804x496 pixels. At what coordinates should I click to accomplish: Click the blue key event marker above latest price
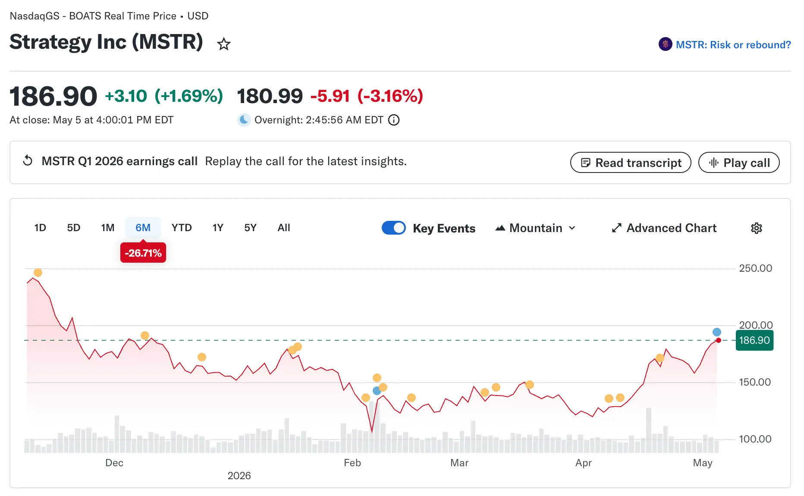(717, 332)
